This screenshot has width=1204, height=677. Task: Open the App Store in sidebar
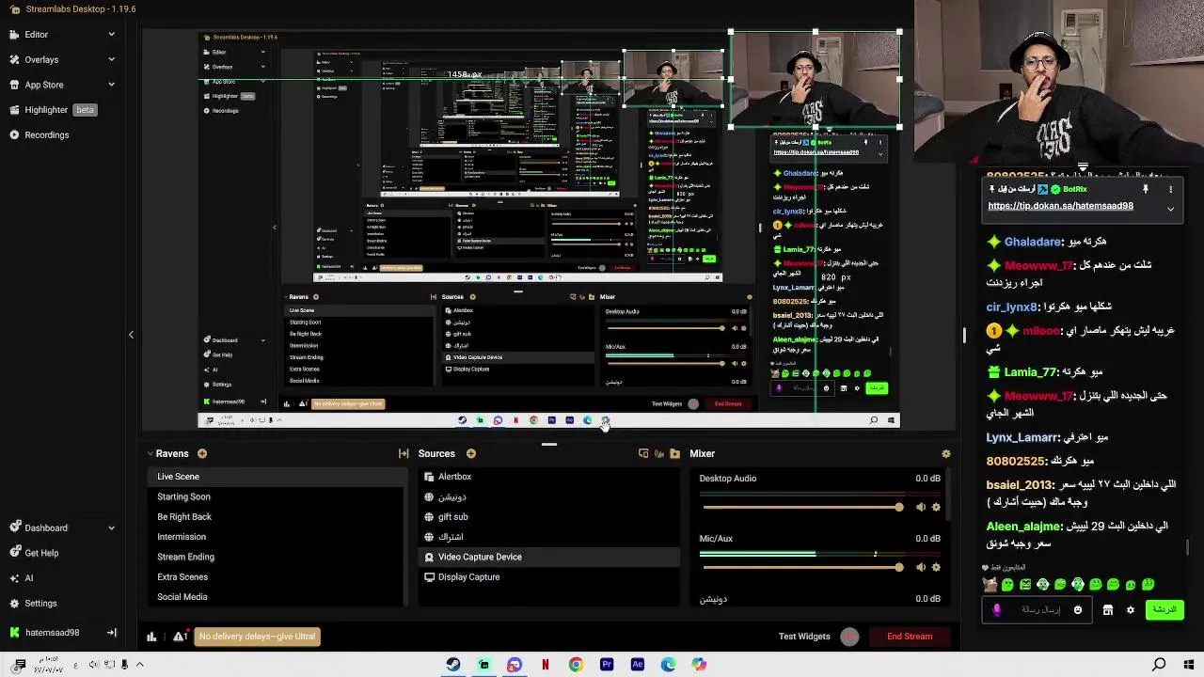point(43,85)
